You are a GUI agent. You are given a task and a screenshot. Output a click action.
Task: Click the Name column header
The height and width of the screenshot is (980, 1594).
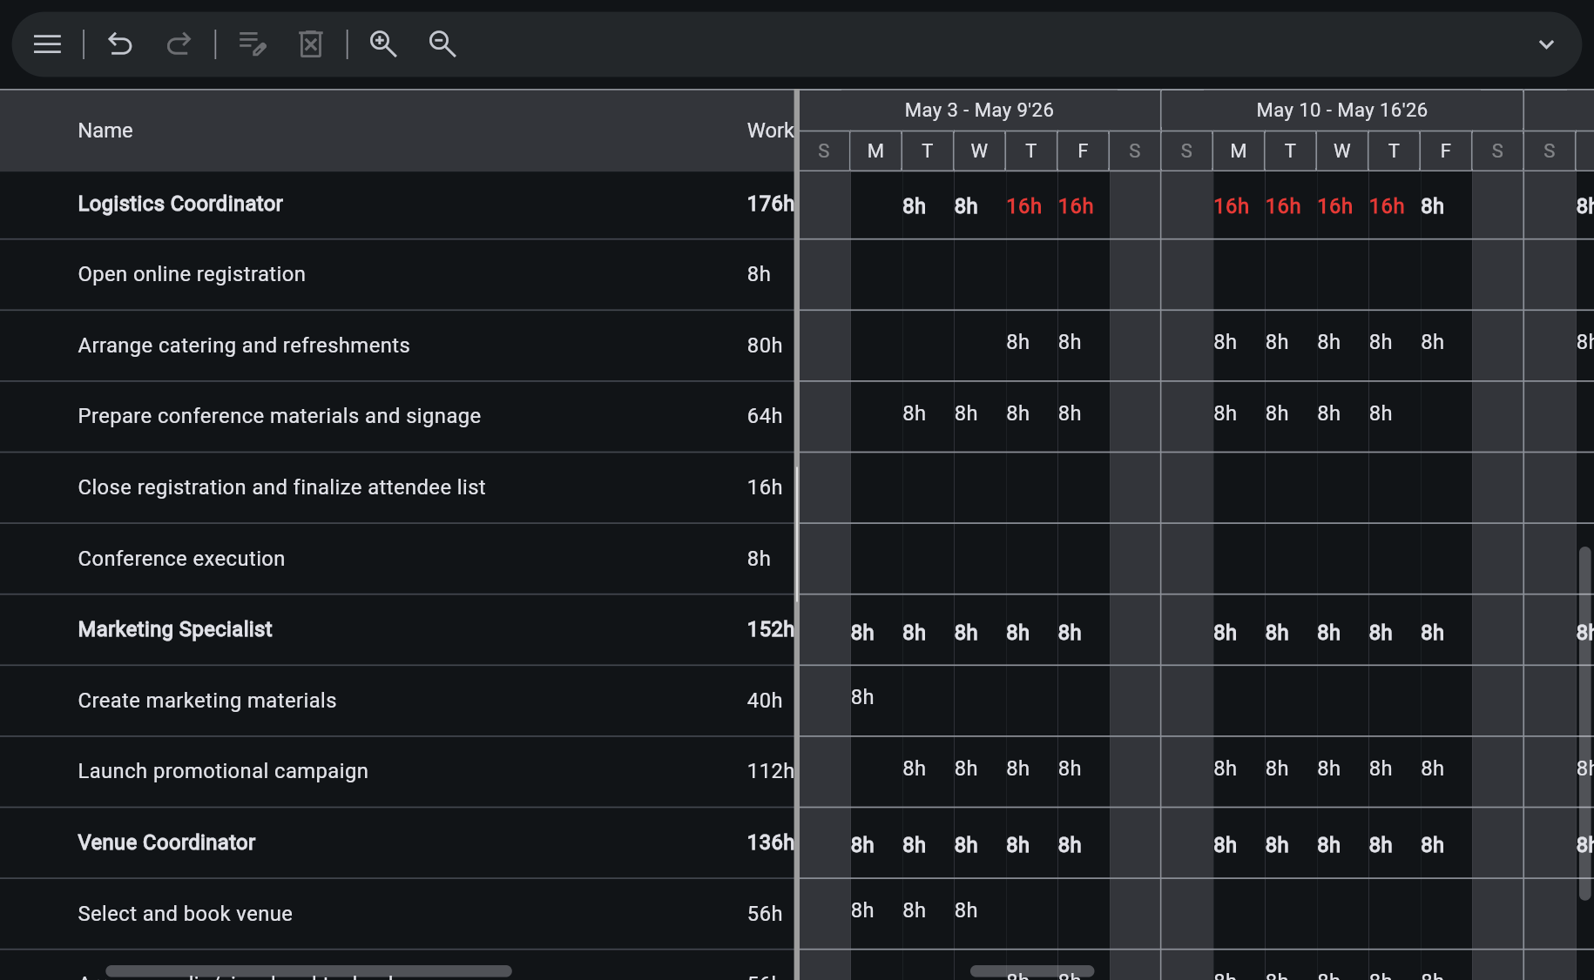105,130
